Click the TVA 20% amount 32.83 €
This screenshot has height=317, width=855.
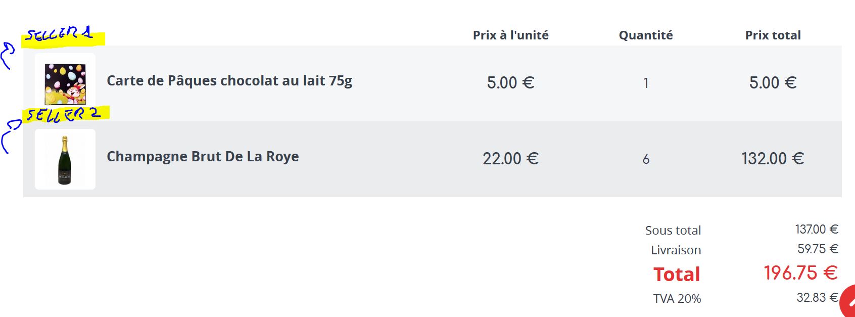point(817,298)
